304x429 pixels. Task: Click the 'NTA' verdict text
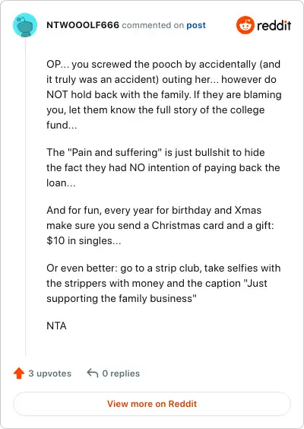(56, 326)
